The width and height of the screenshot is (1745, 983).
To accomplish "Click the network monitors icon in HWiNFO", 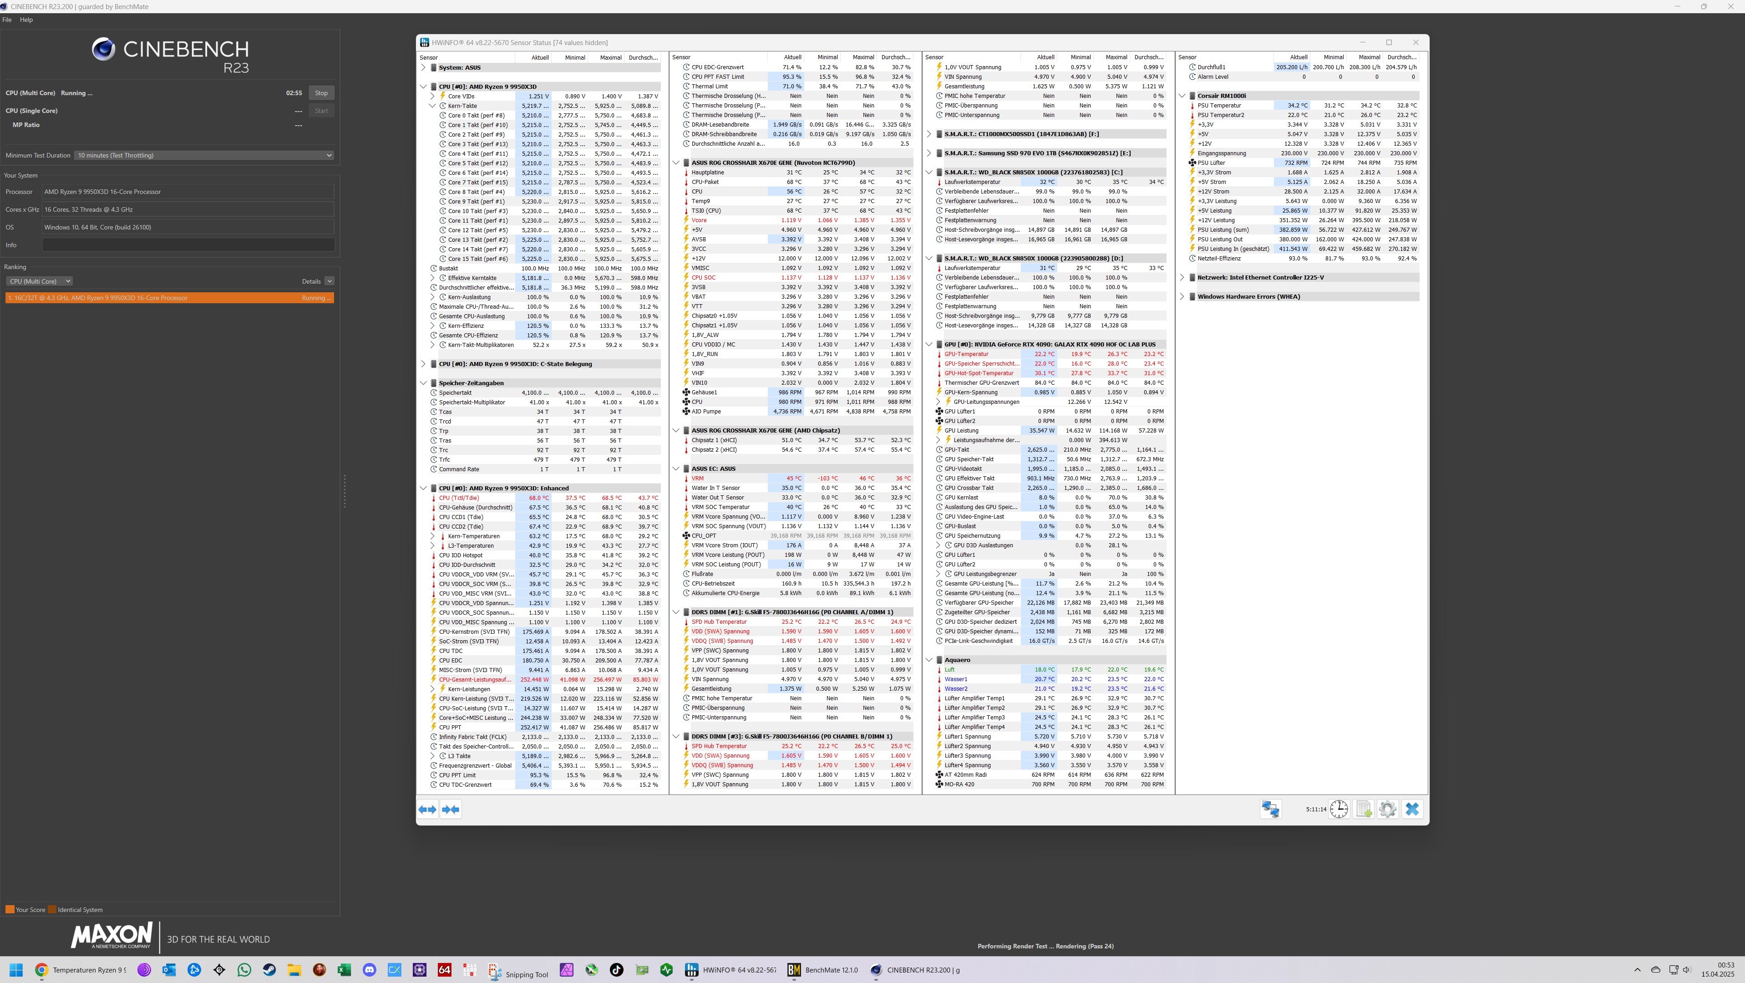I will tap(1270, 809).
